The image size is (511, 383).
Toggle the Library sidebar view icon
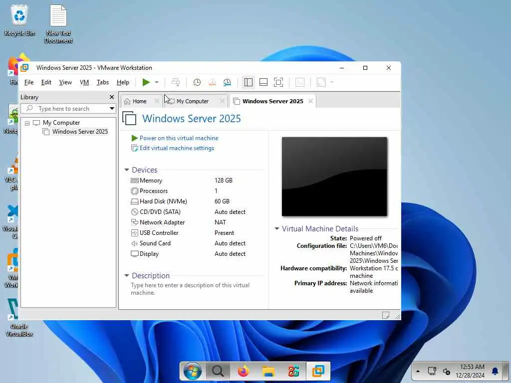[x=249, y=82]
